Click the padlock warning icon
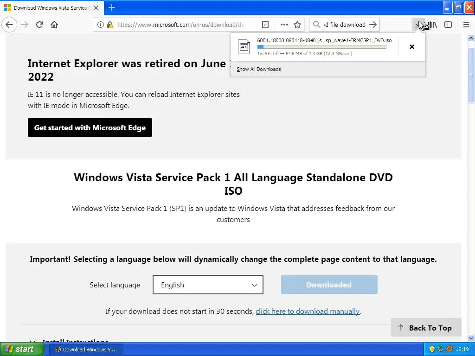The width and height of the screenshot is (475, 356). (110, 25)
